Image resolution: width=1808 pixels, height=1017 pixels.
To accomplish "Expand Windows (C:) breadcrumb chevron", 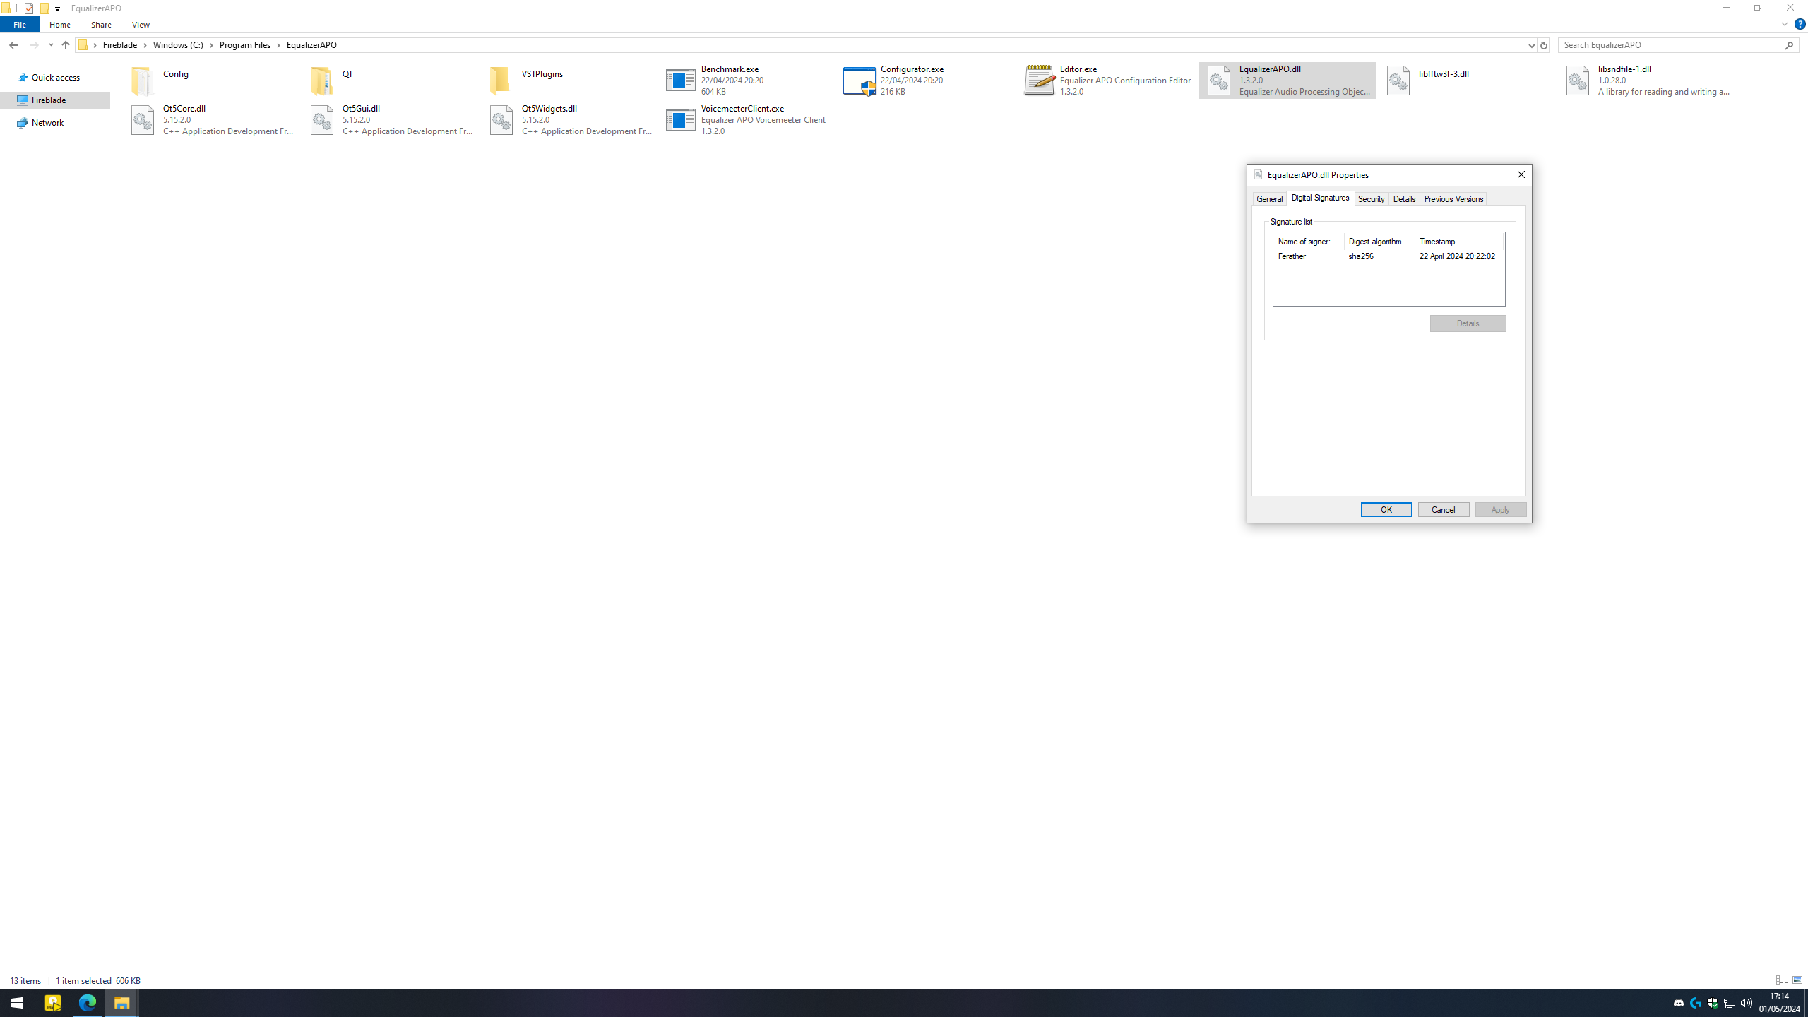I will (211, 45).
